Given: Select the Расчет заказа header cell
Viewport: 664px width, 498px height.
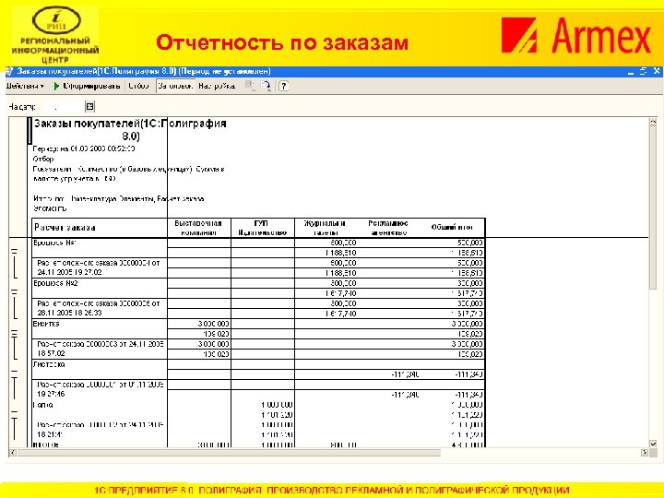Looking at the screenshot, I should pyautogui.click(x=100, y=228).
